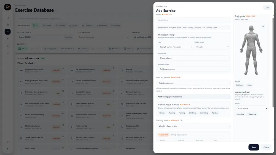Select the Cycling training focus filter tab
The image size is (276, 155).
(73, 25)
